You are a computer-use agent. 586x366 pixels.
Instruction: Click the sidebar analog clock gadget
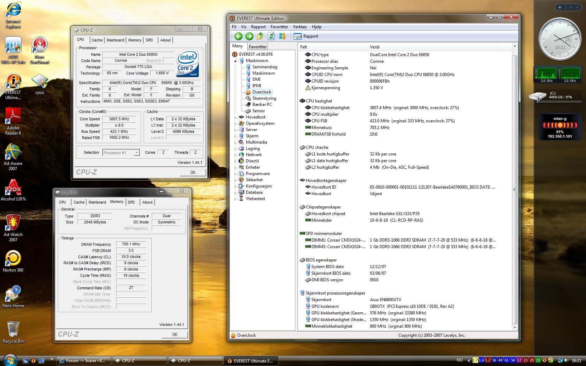tap(560, 39)
